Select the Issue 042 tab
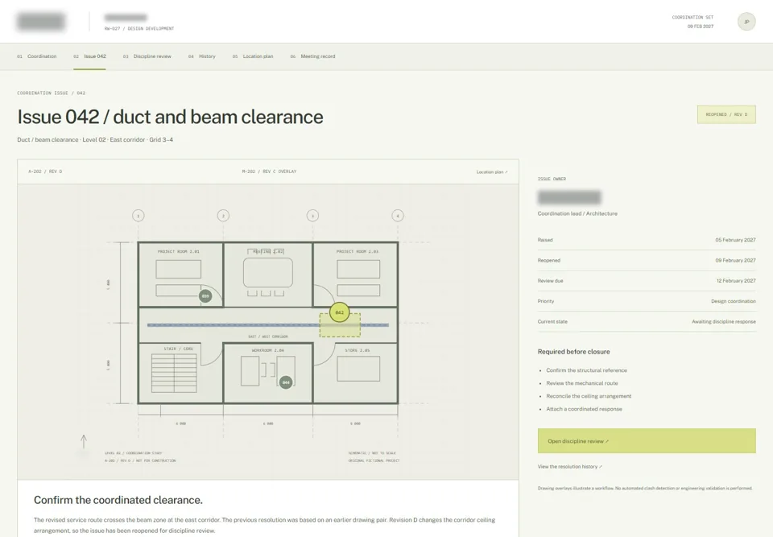 tap(89, 56)
